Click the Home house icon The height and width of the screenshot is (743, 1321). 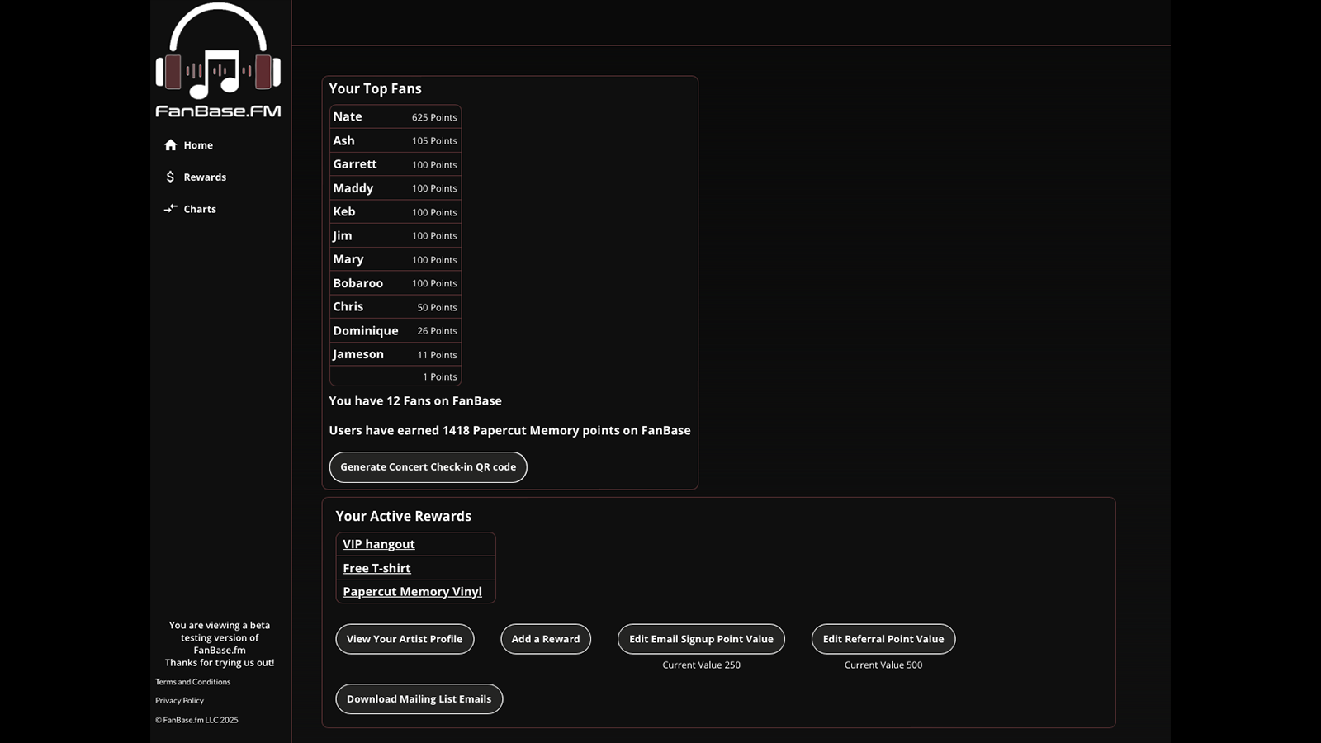171,145
